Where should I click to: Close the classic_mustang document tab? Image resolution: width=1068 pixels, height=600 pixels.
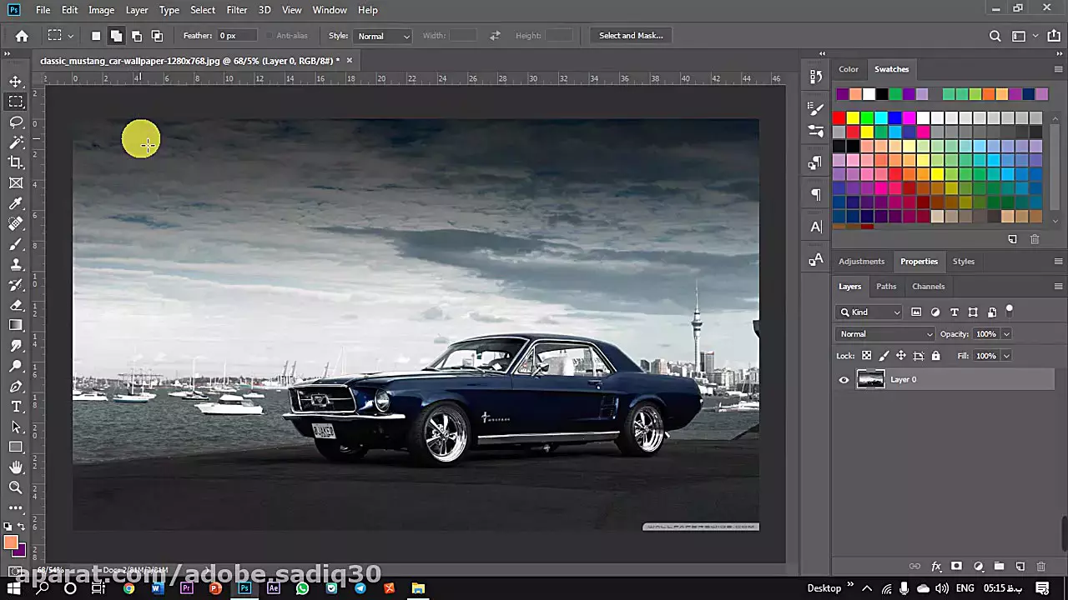point(349,60)
